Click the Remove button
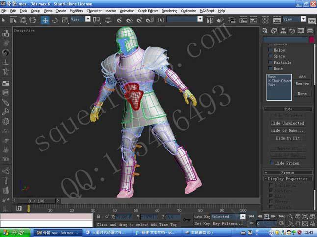The width and height of the screenshot is (317, 237). pos(302,84)
